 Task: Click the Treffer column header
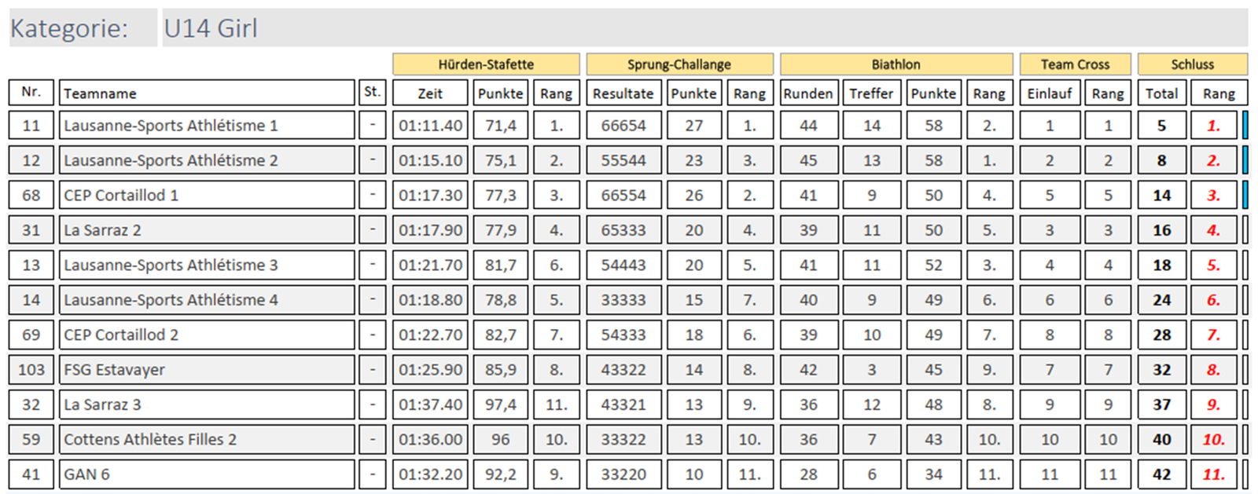point(871,93)
